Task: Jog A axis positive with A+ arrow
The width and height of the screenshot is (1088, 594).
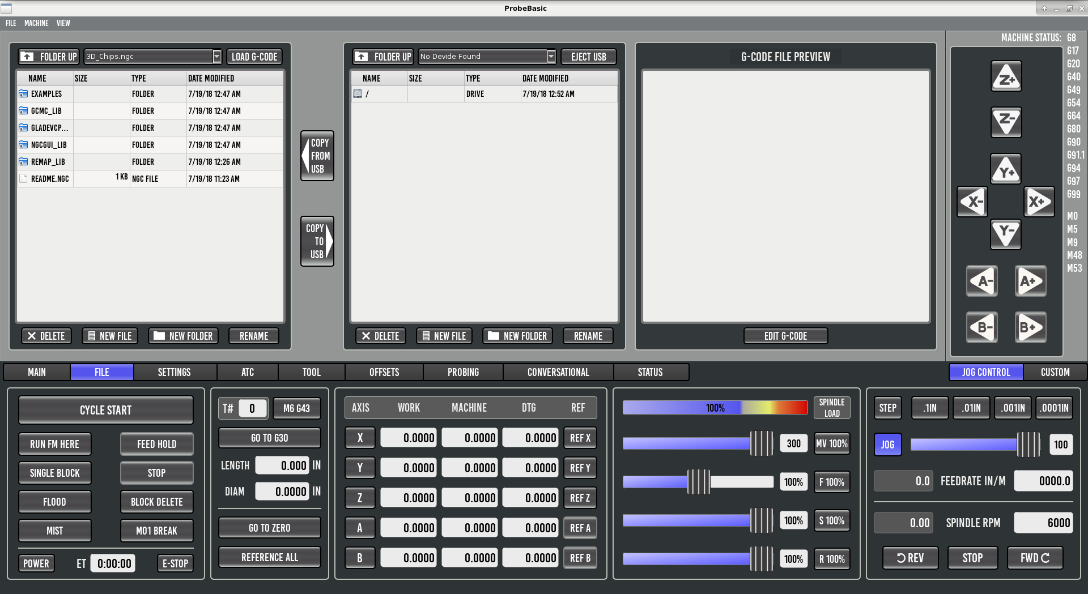Action: pyautogui.click(x=1030, y=281)
